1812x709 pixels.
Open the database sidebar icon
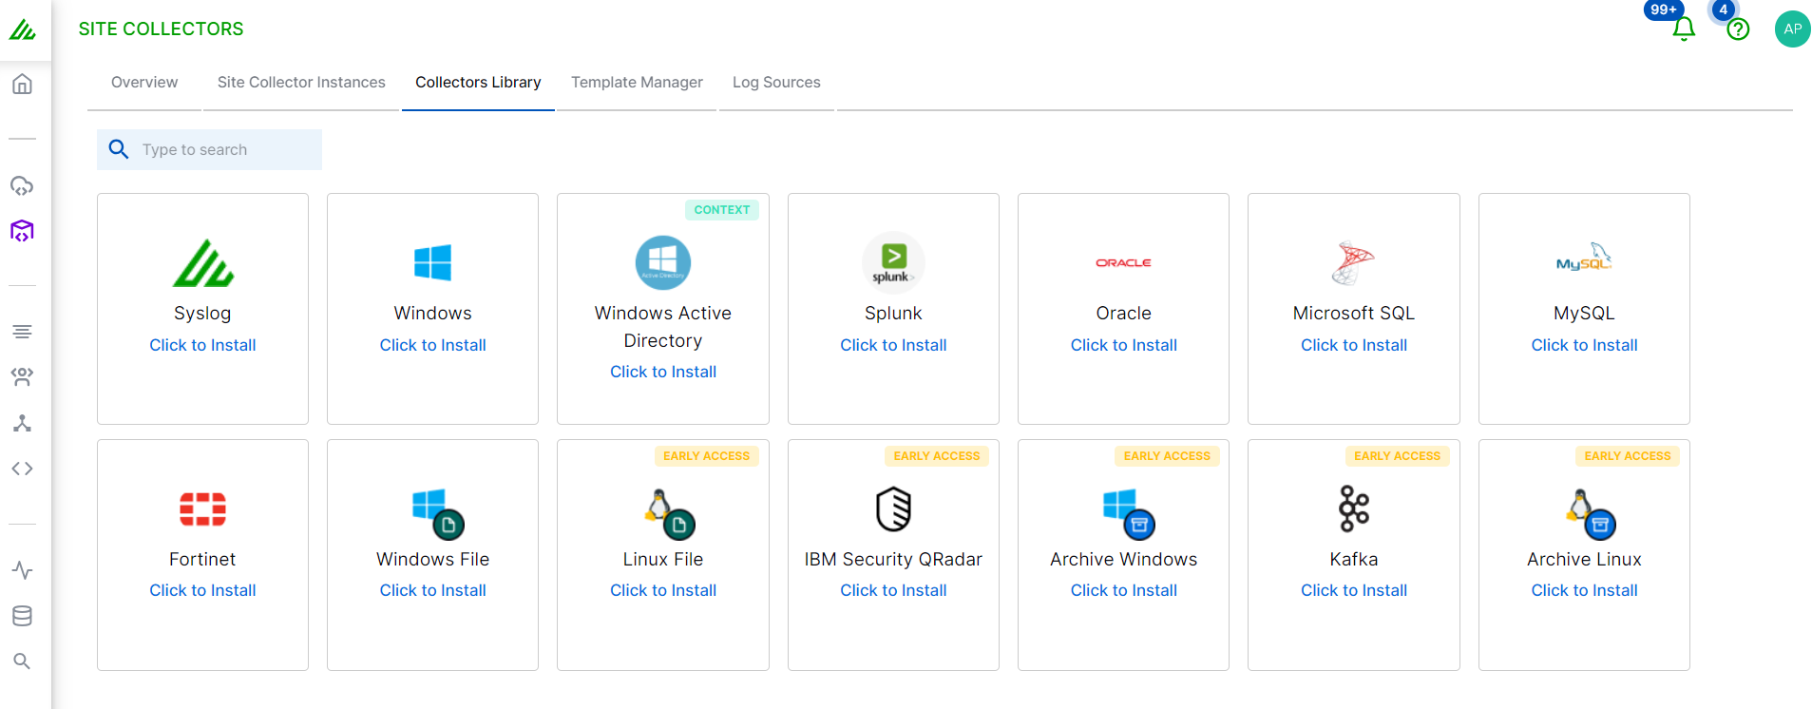pos(22,616)
